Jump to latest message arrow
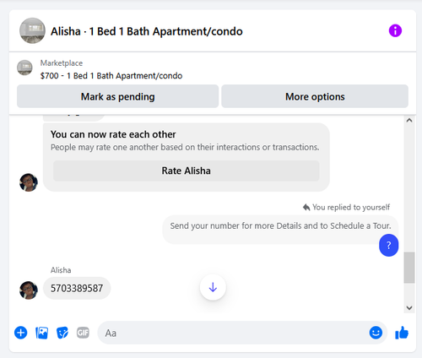422x358 pixels. 213,287
